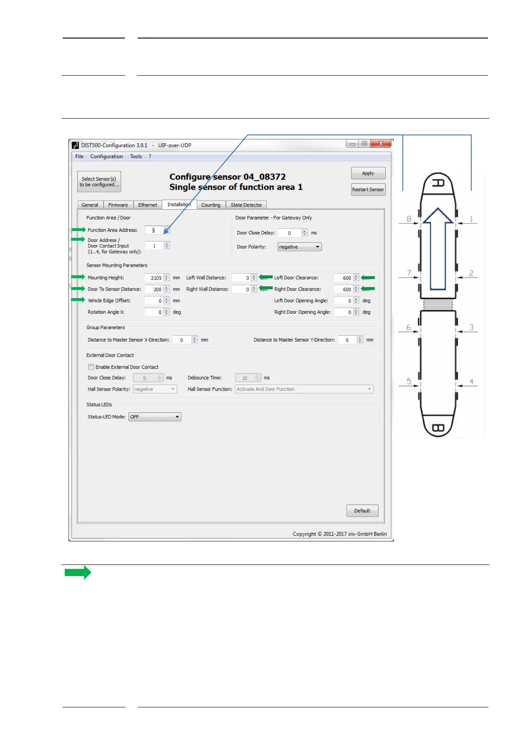This screenshot has width=526, height=745.
Task: Open the File menu
Action: tap(79, 157)
